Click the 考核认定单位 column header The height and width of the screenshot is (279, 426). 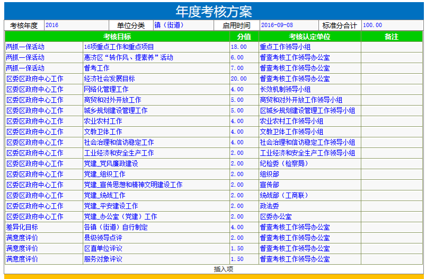click(x=310, y=37)
